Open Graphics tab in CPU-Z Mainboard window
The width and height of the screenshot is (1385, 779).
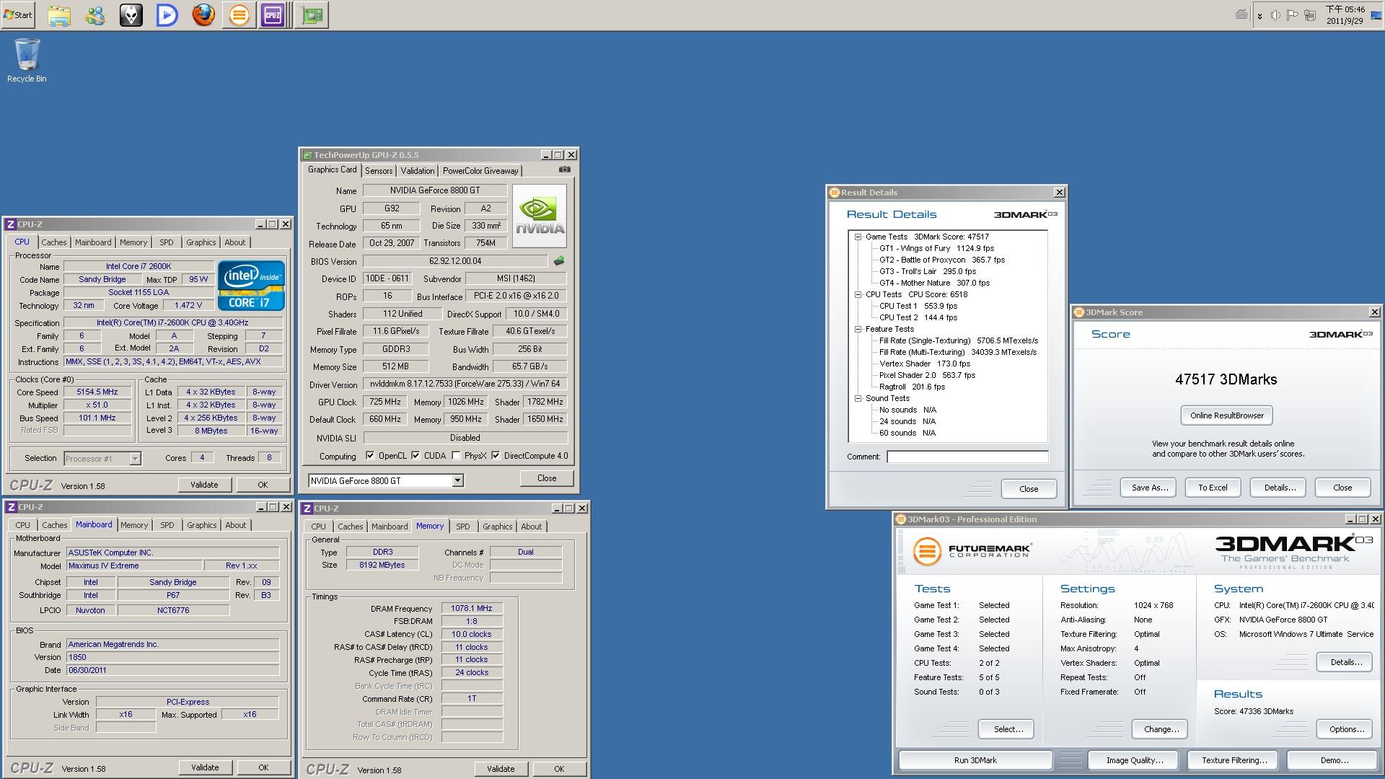201,525
